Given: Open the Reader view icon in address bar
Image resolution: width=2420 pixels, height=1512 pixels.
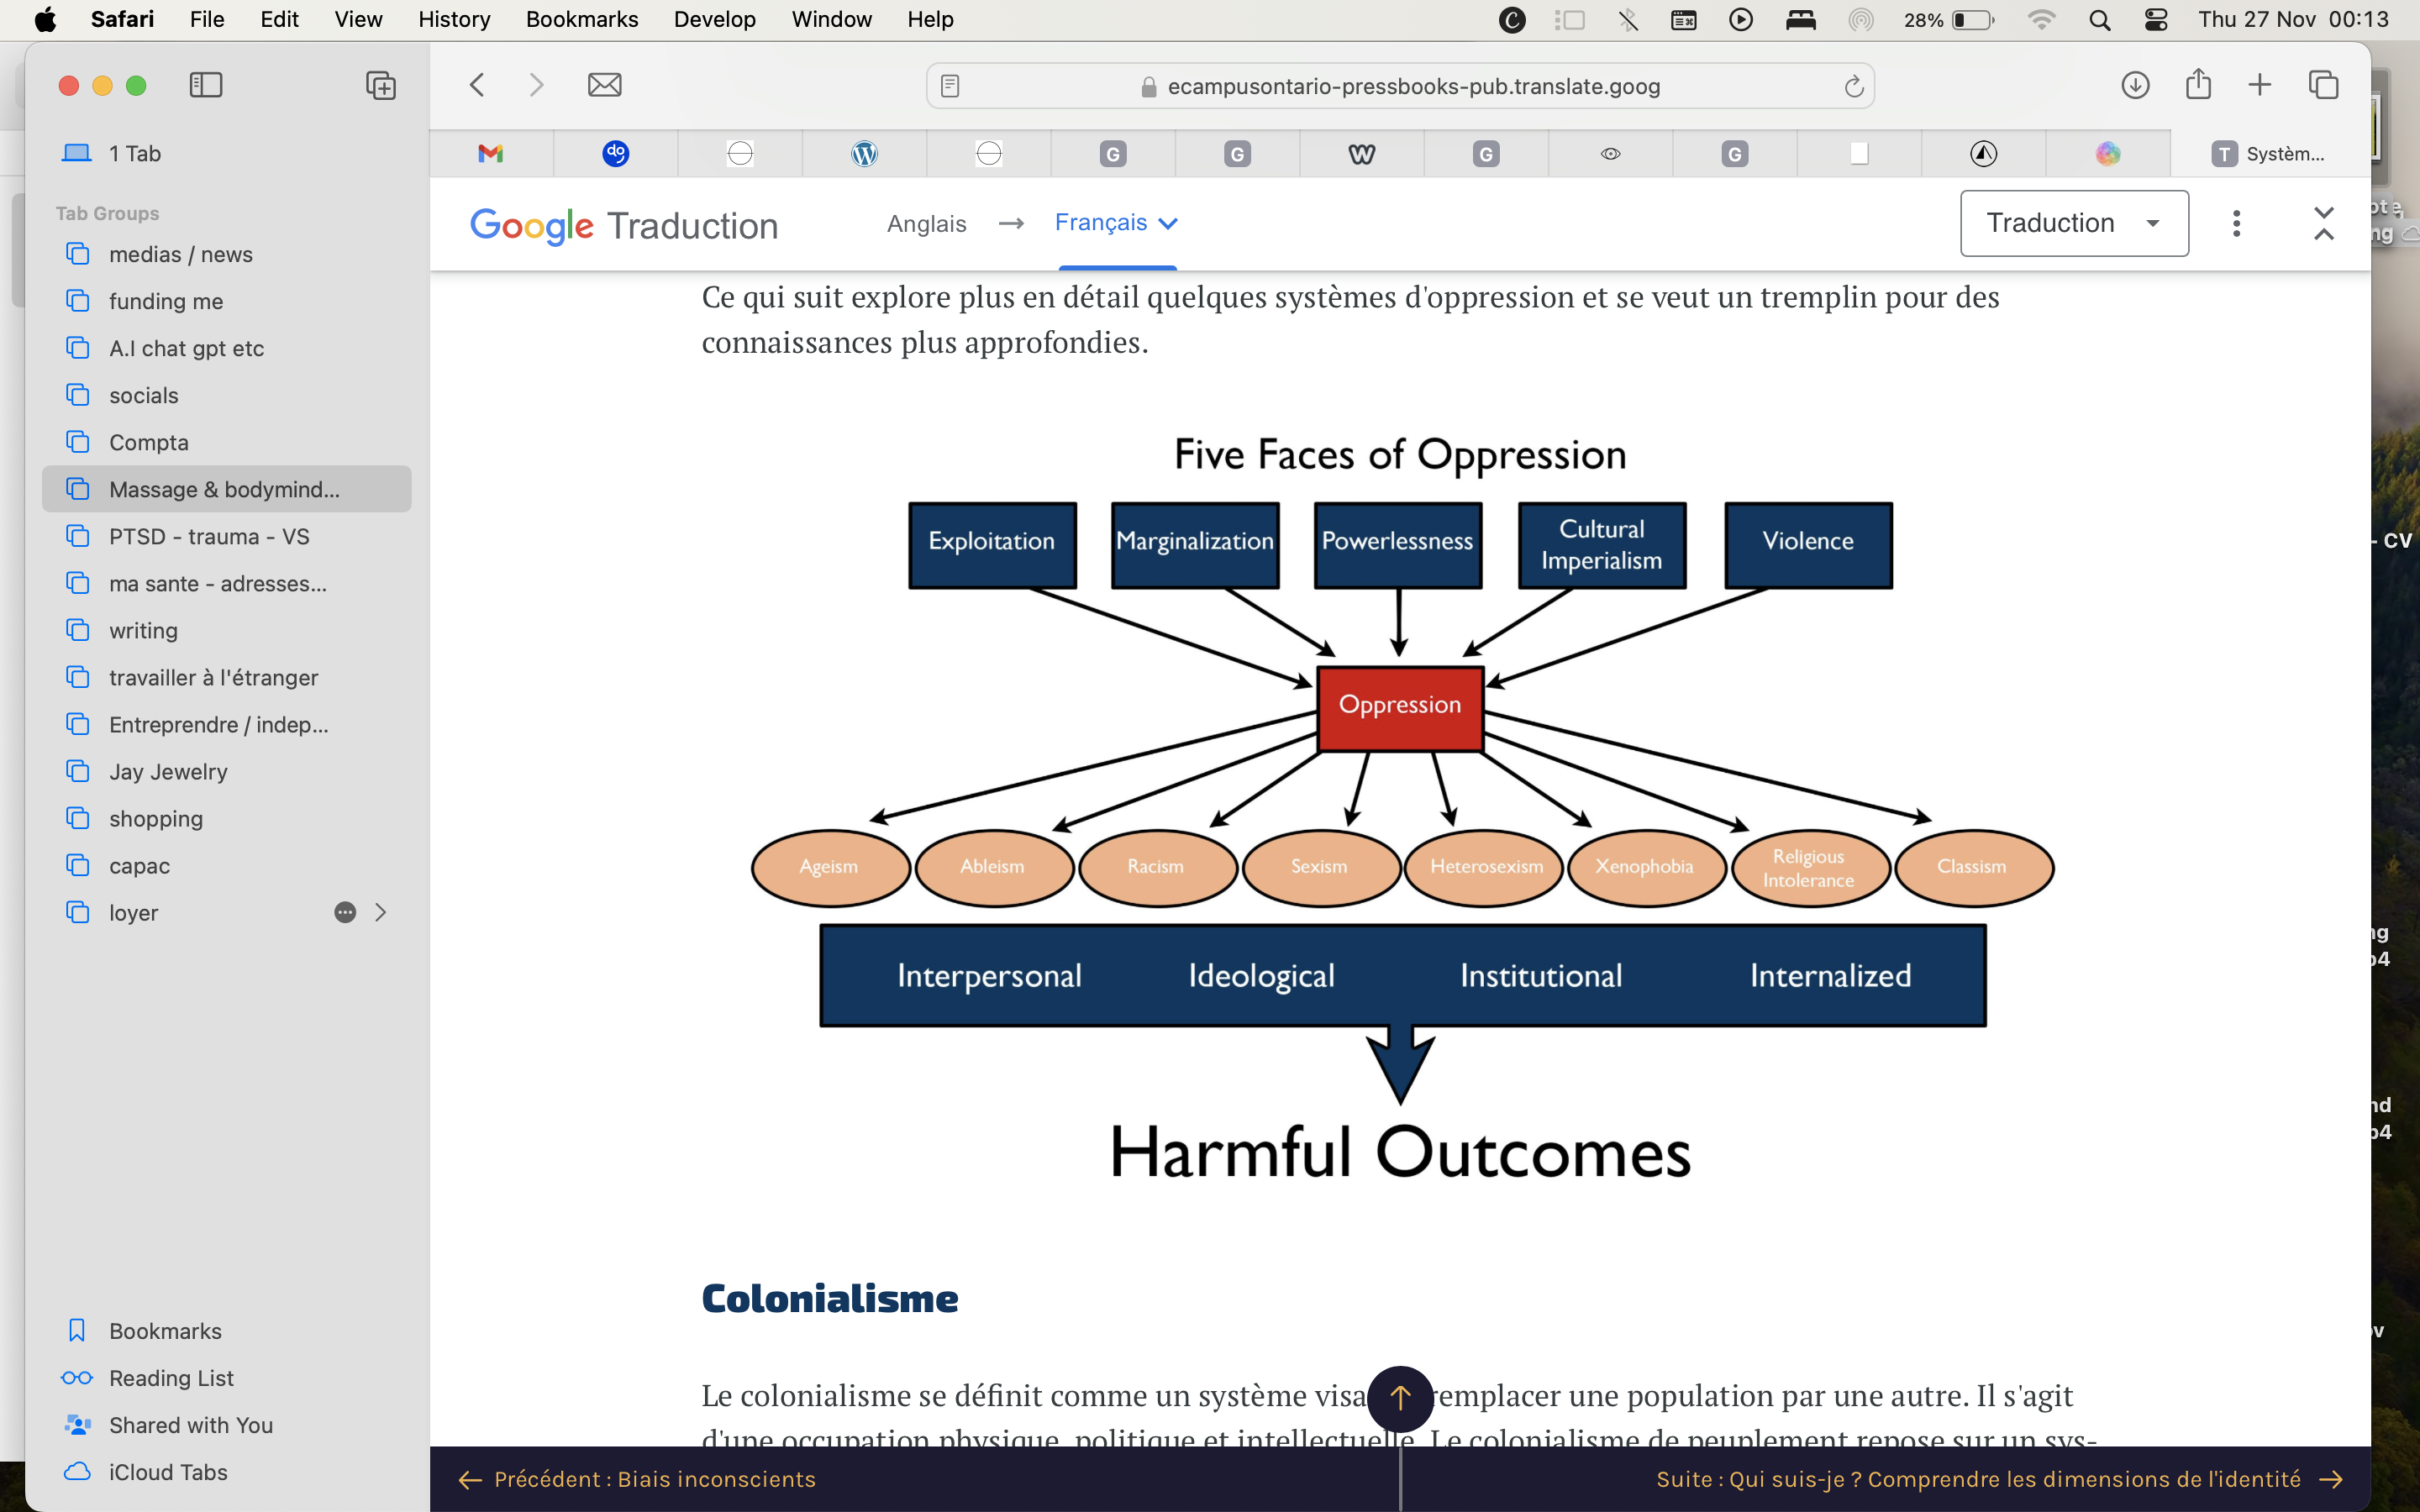Looking at the screenshot, I should [950, 86].
